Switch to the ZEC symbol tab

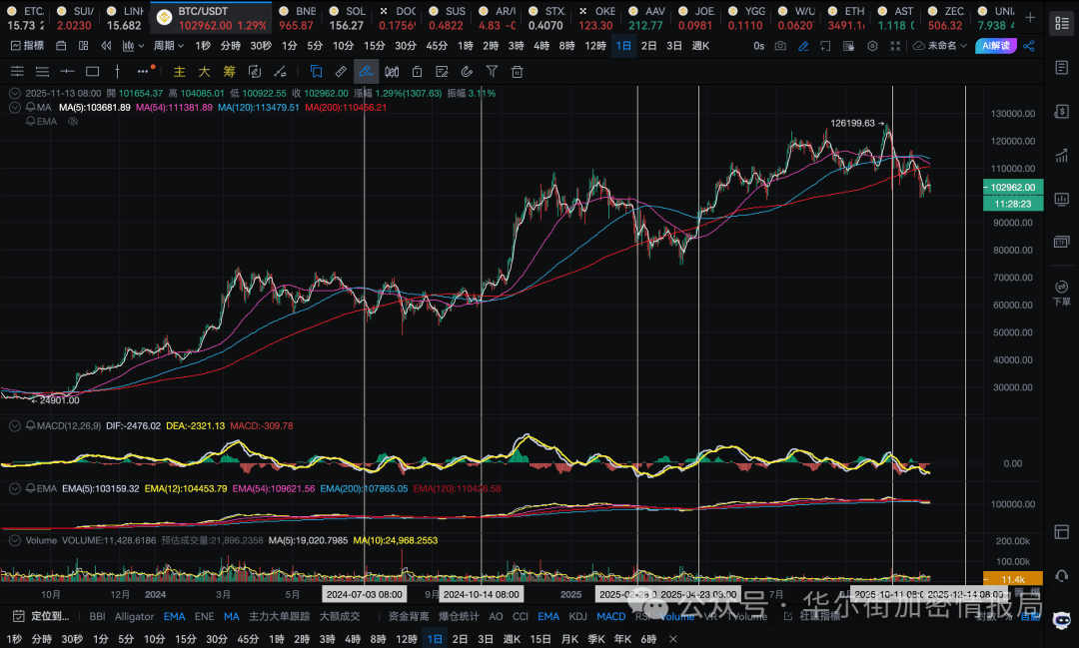(x=946, y=18)
